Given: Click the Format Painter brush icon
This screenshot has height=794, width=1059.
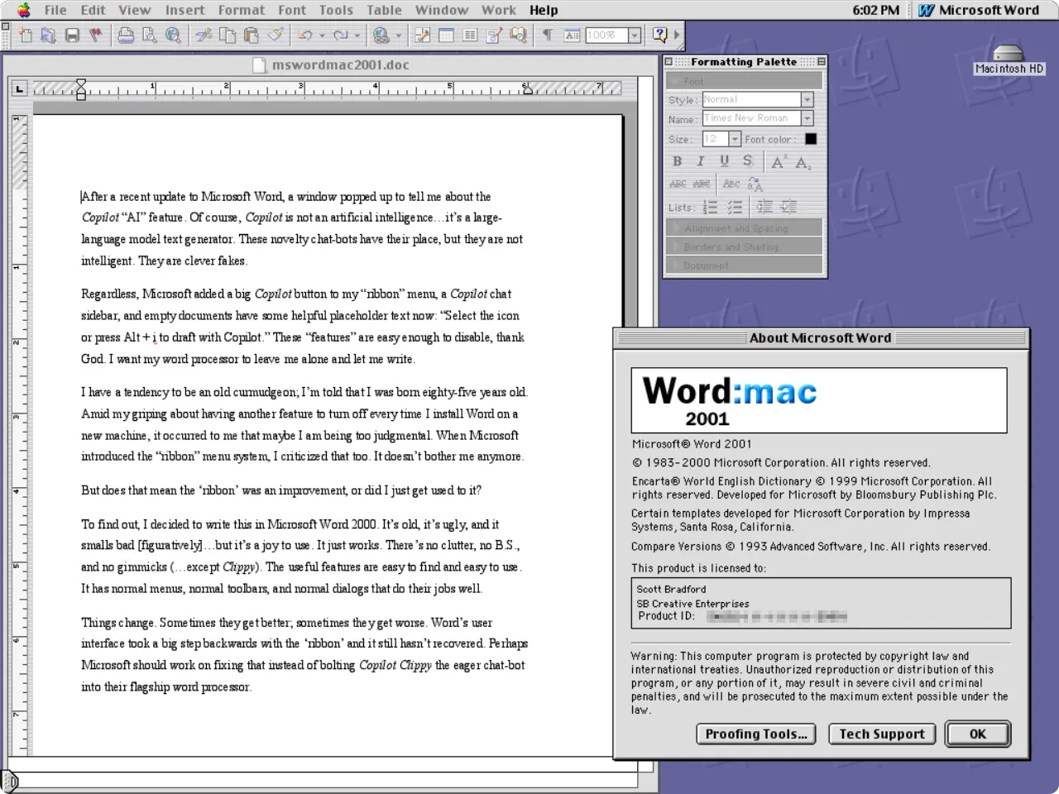Looking at the screenshot, I should pos(276,36).
